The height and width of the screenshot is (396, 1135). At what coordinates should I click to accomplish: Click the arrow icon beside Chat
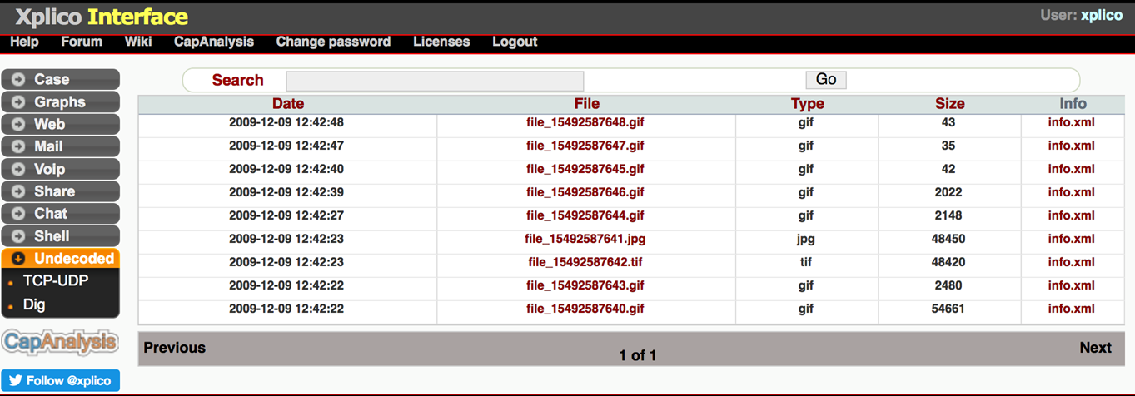click(18, 214)
